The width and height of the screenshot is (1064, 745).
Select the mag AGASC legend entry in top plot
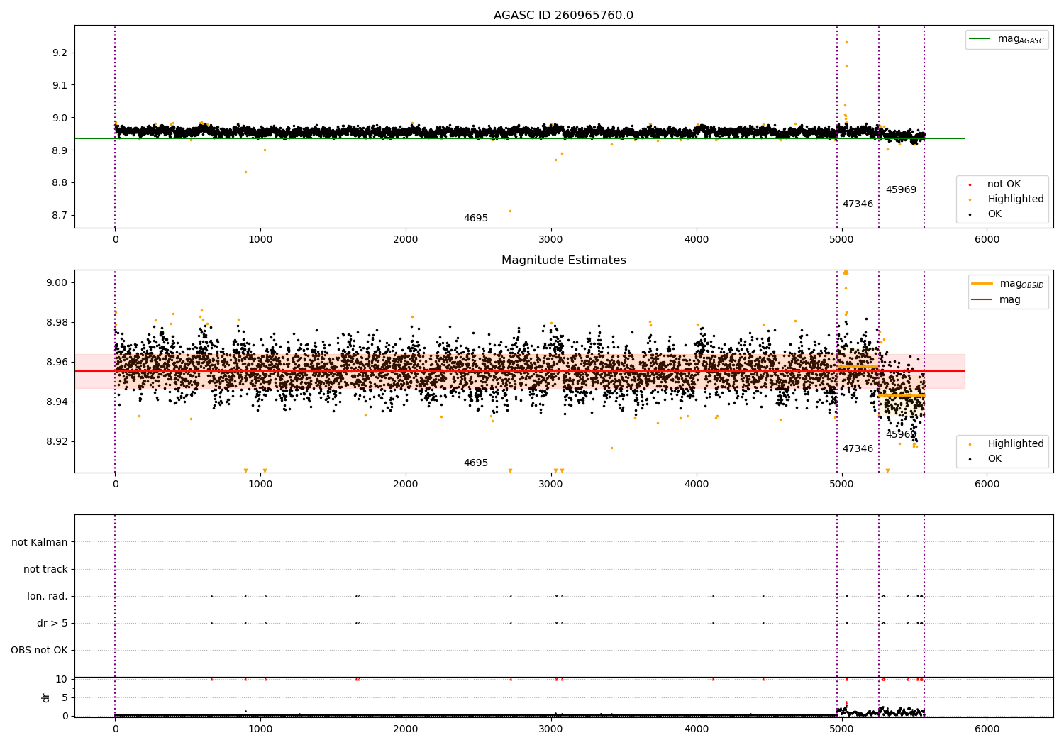[1007, 39]
